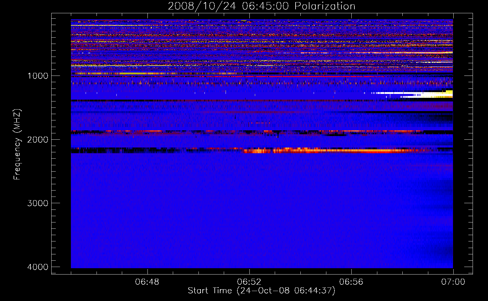488x301 pixels.
Task: Click the '06:48' time axis label
Action: point(147,282)
